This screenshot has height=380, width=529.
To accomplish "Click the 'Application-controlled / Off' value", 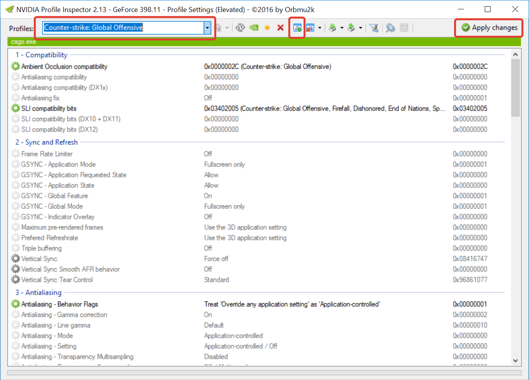I will [x=241, y=346].
